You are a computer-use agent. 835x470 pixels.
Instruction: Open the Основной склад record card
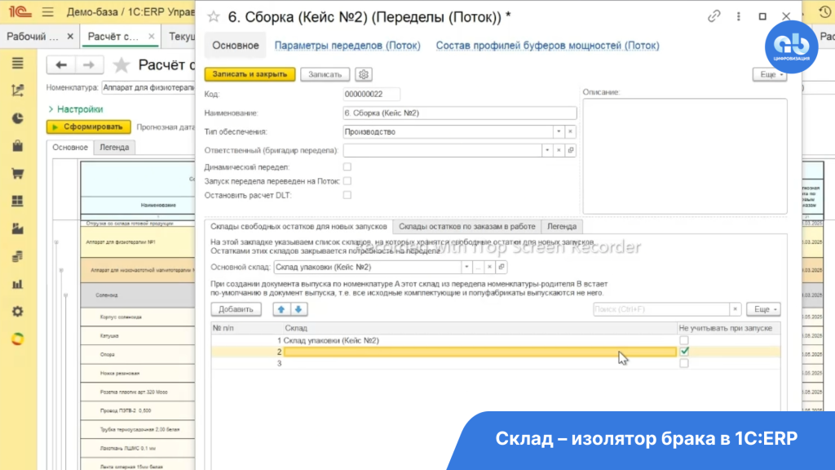pyautogui.click(x=501, y=267)
